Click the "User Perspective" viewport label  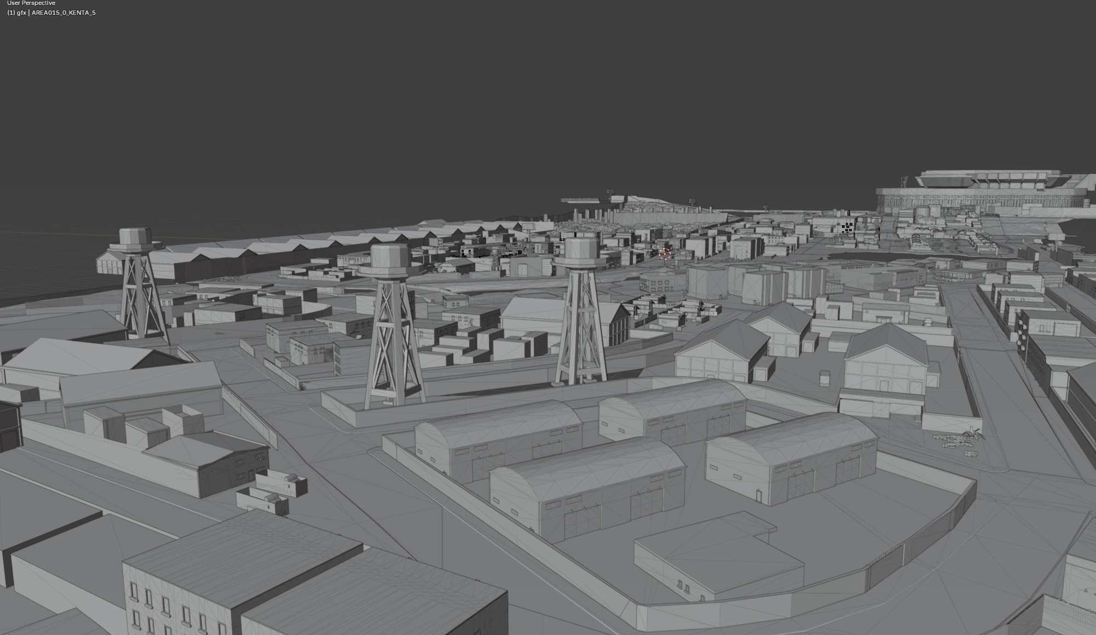(31, 3)
